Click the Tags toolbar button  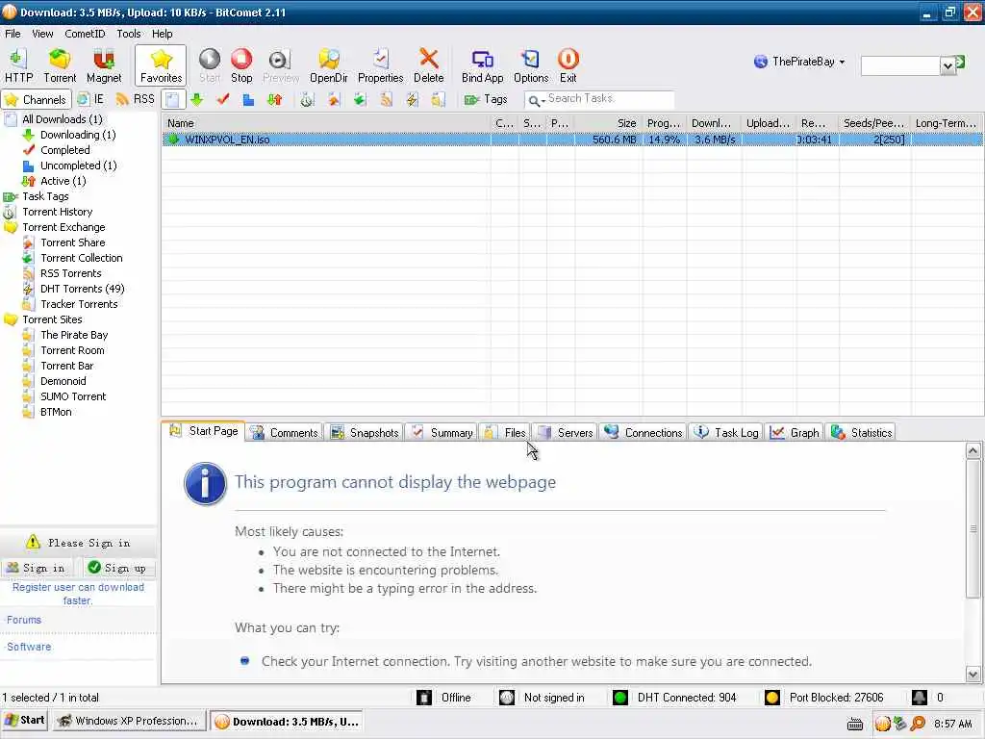[486, 99]
